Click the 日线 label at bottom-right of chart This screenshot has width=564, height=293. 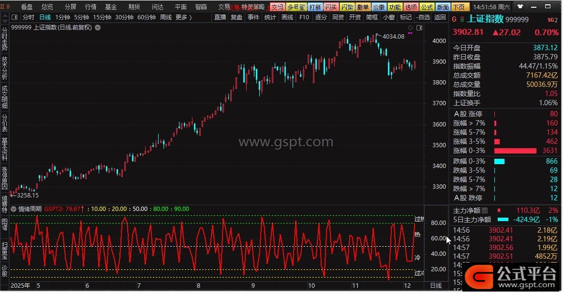point(436,286)
